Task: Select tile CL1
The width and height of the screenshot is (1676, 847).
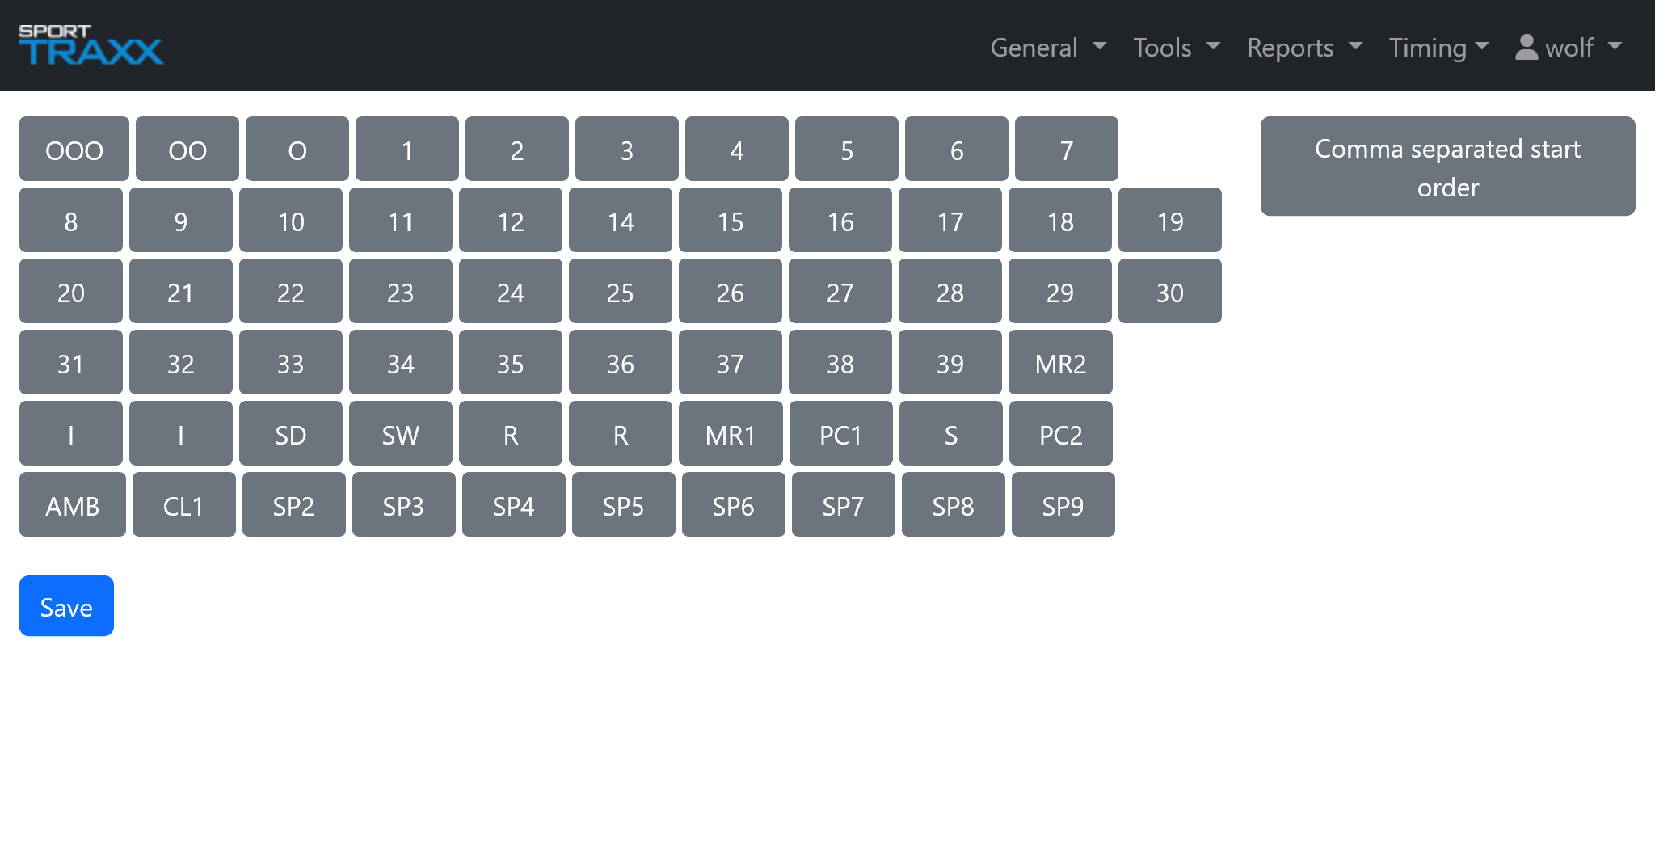Action: (x=183, y=504)
